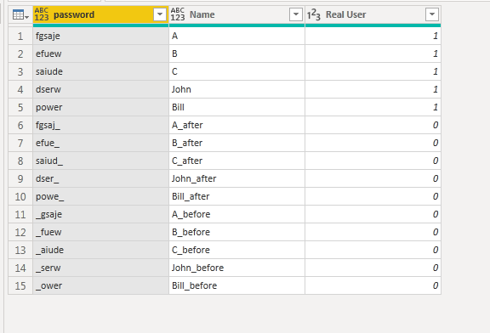Screen dimensions: 490x333
Task: Select the Name cell 'Bill'
Action: 236,107
